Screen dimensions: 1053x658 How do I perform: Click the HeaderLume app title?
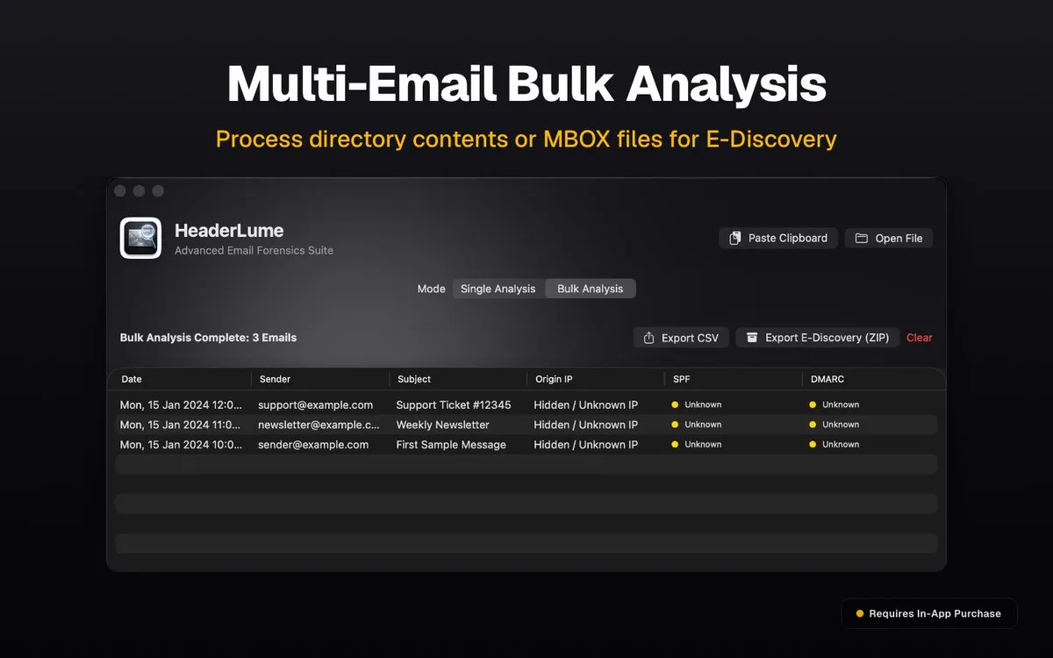point(229,231)
